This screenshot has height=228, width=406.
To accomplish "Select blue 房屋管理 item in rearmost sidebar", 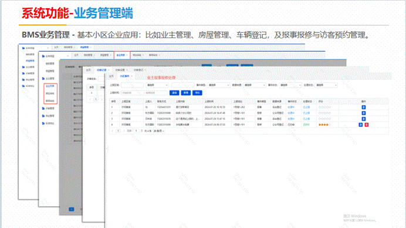I will pyautogui.click(x=30, y=61).
